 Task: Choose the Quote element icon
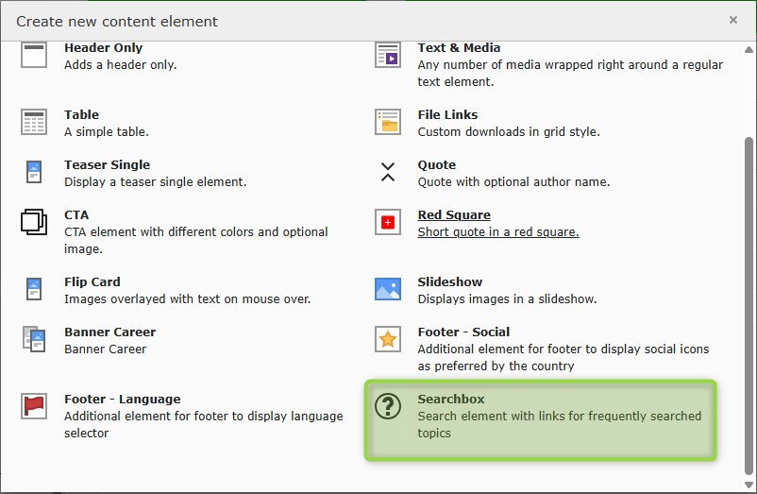[388, 172]
